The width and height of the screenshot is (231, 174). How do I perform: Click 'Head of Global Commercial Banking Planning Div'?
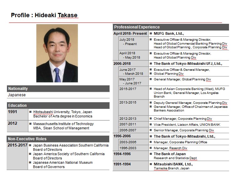pos(190,44)
